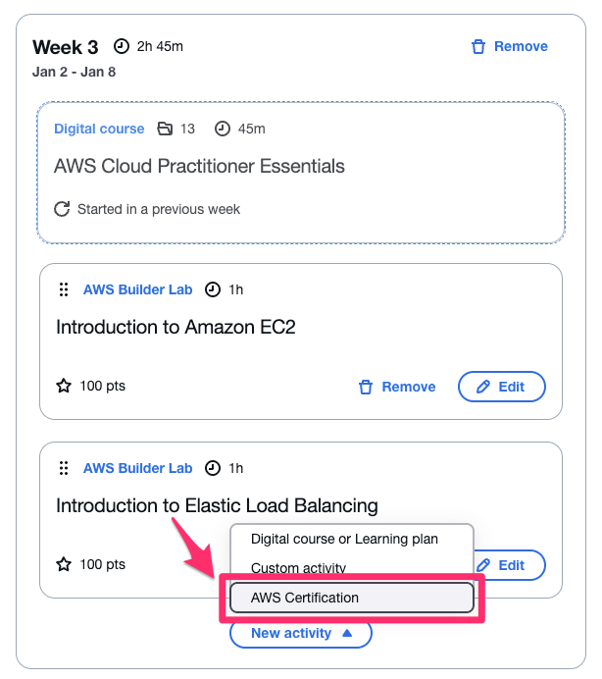Click star icon on Elastic Load Balancing card
This screenshot has height=679, width=602.
point(64,564)
